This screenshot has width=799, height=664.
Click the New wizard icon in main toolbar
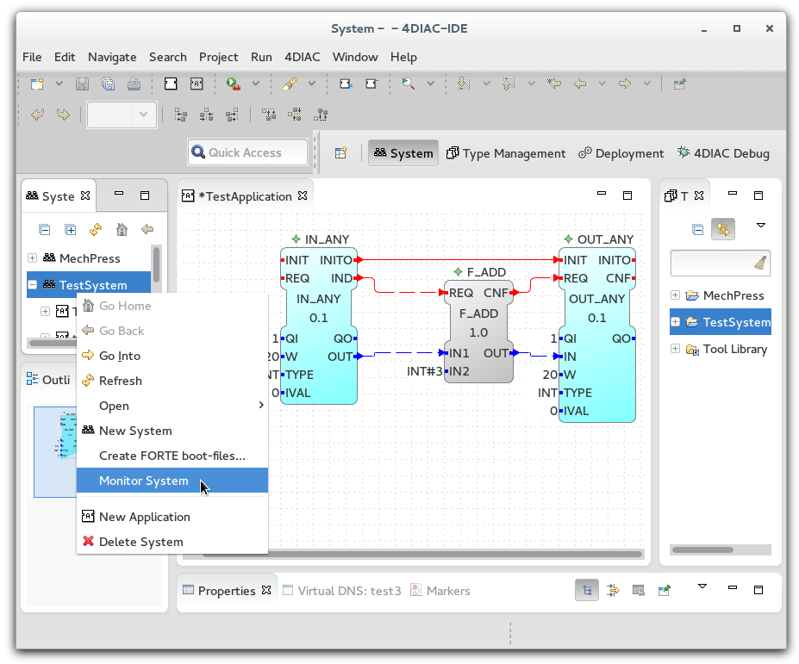(x=37, y=84)
